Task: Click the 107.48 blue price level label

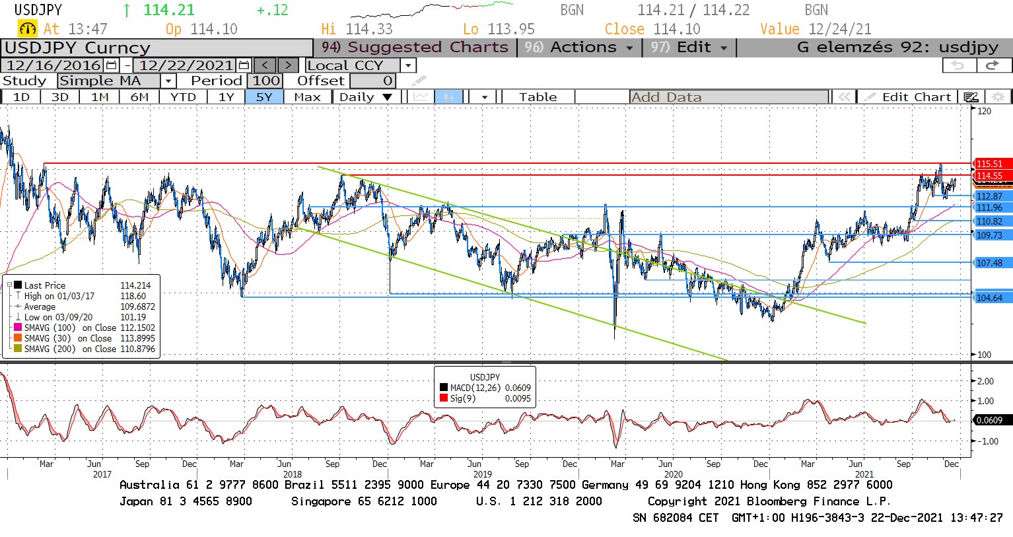Action: (x=993, y=263)
